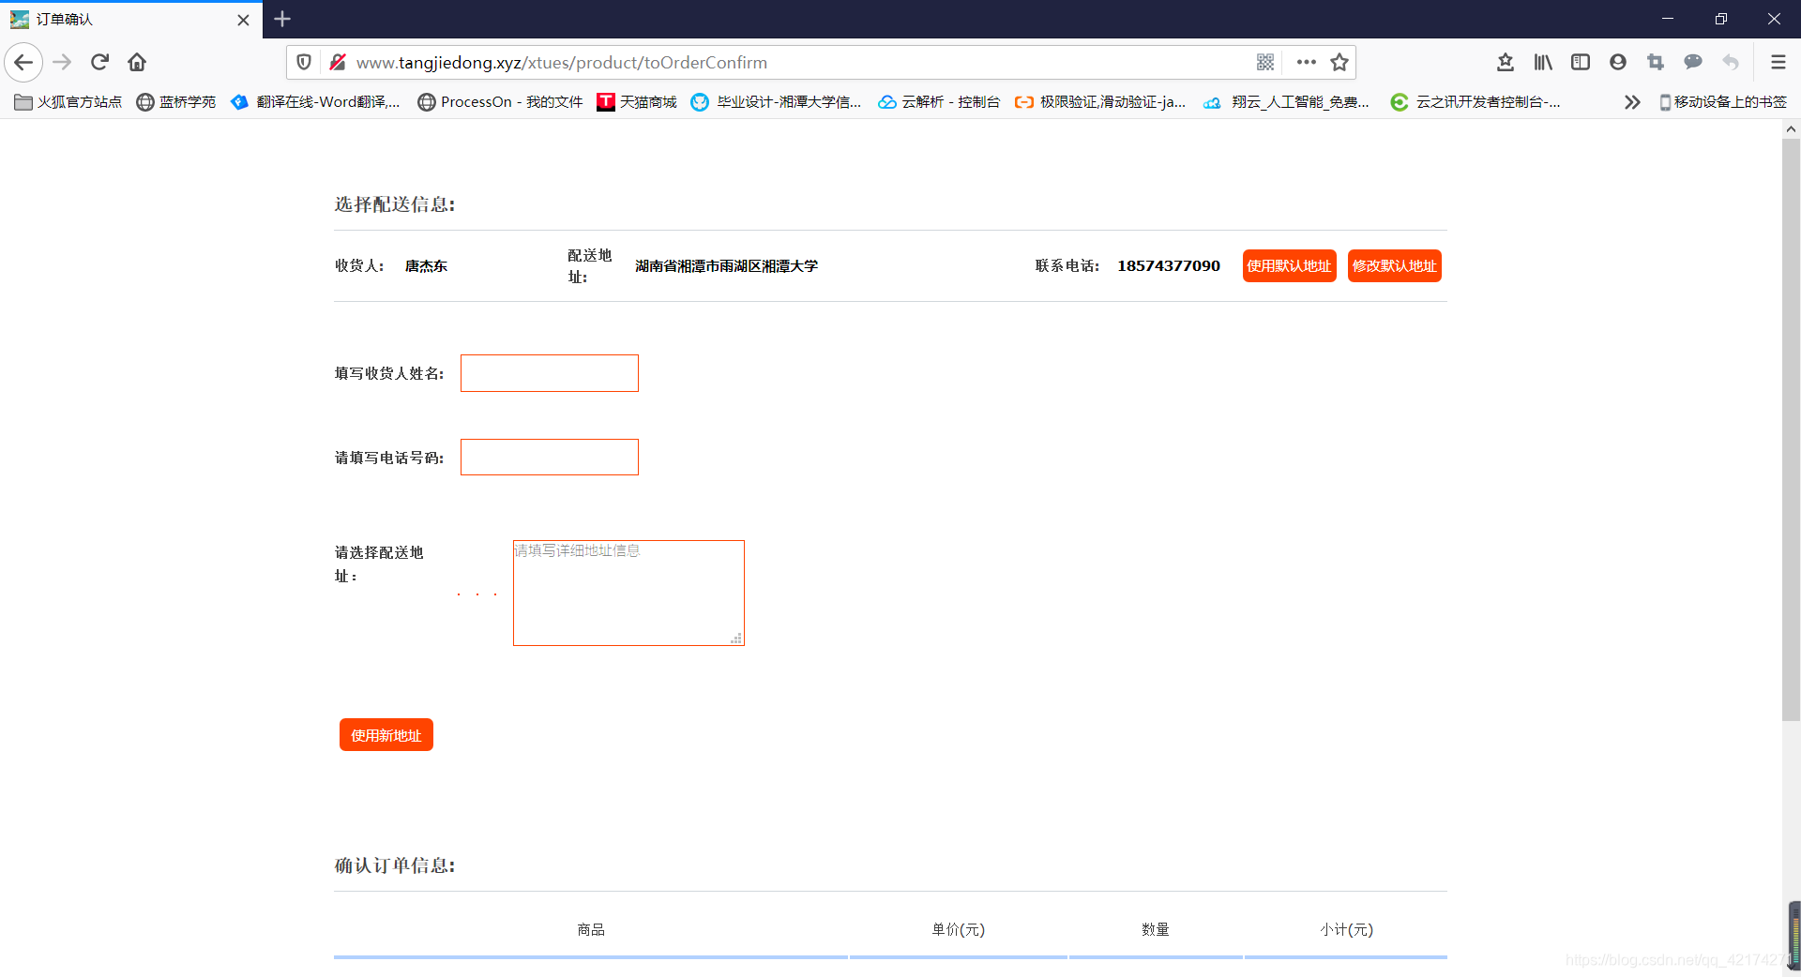
Task: Open the Firefox hamburger menu
Action: pyautogui.click(x=1778, y=63)
